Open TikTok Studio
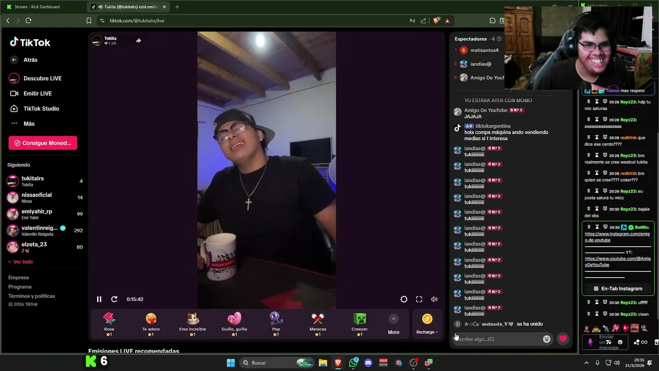 pyautogui.click(x=35, y=109)
